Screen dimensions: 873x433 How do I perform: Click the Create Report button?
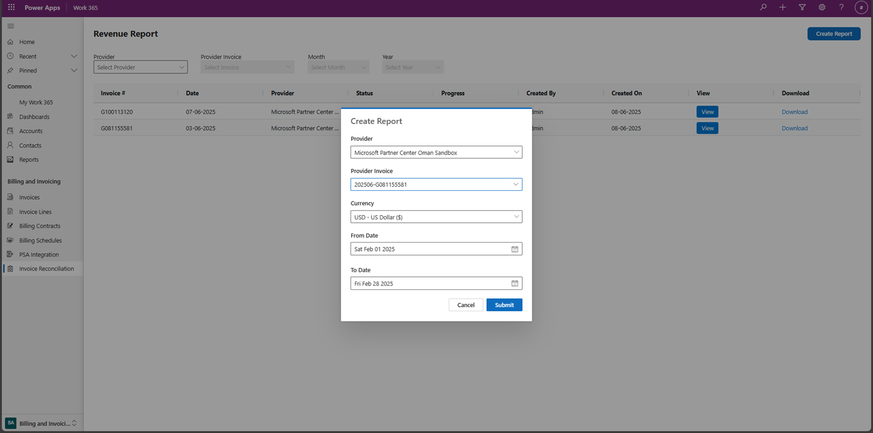[834, 34]
